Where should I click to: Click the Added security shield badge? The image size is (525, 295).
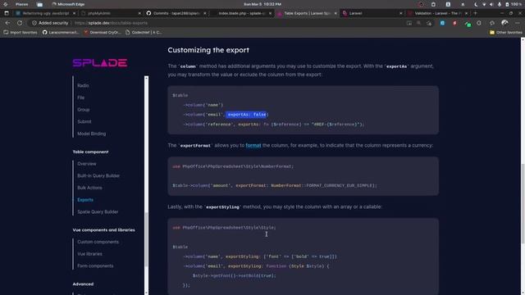[x=50, y=23]
